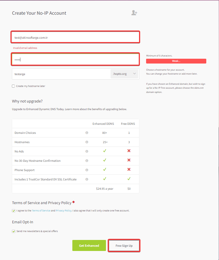The width and height of the screenshot is (219, 260).
Task: Uncheck the Terms of Service agreement checkbox
Action: click(x=14, y=211)
